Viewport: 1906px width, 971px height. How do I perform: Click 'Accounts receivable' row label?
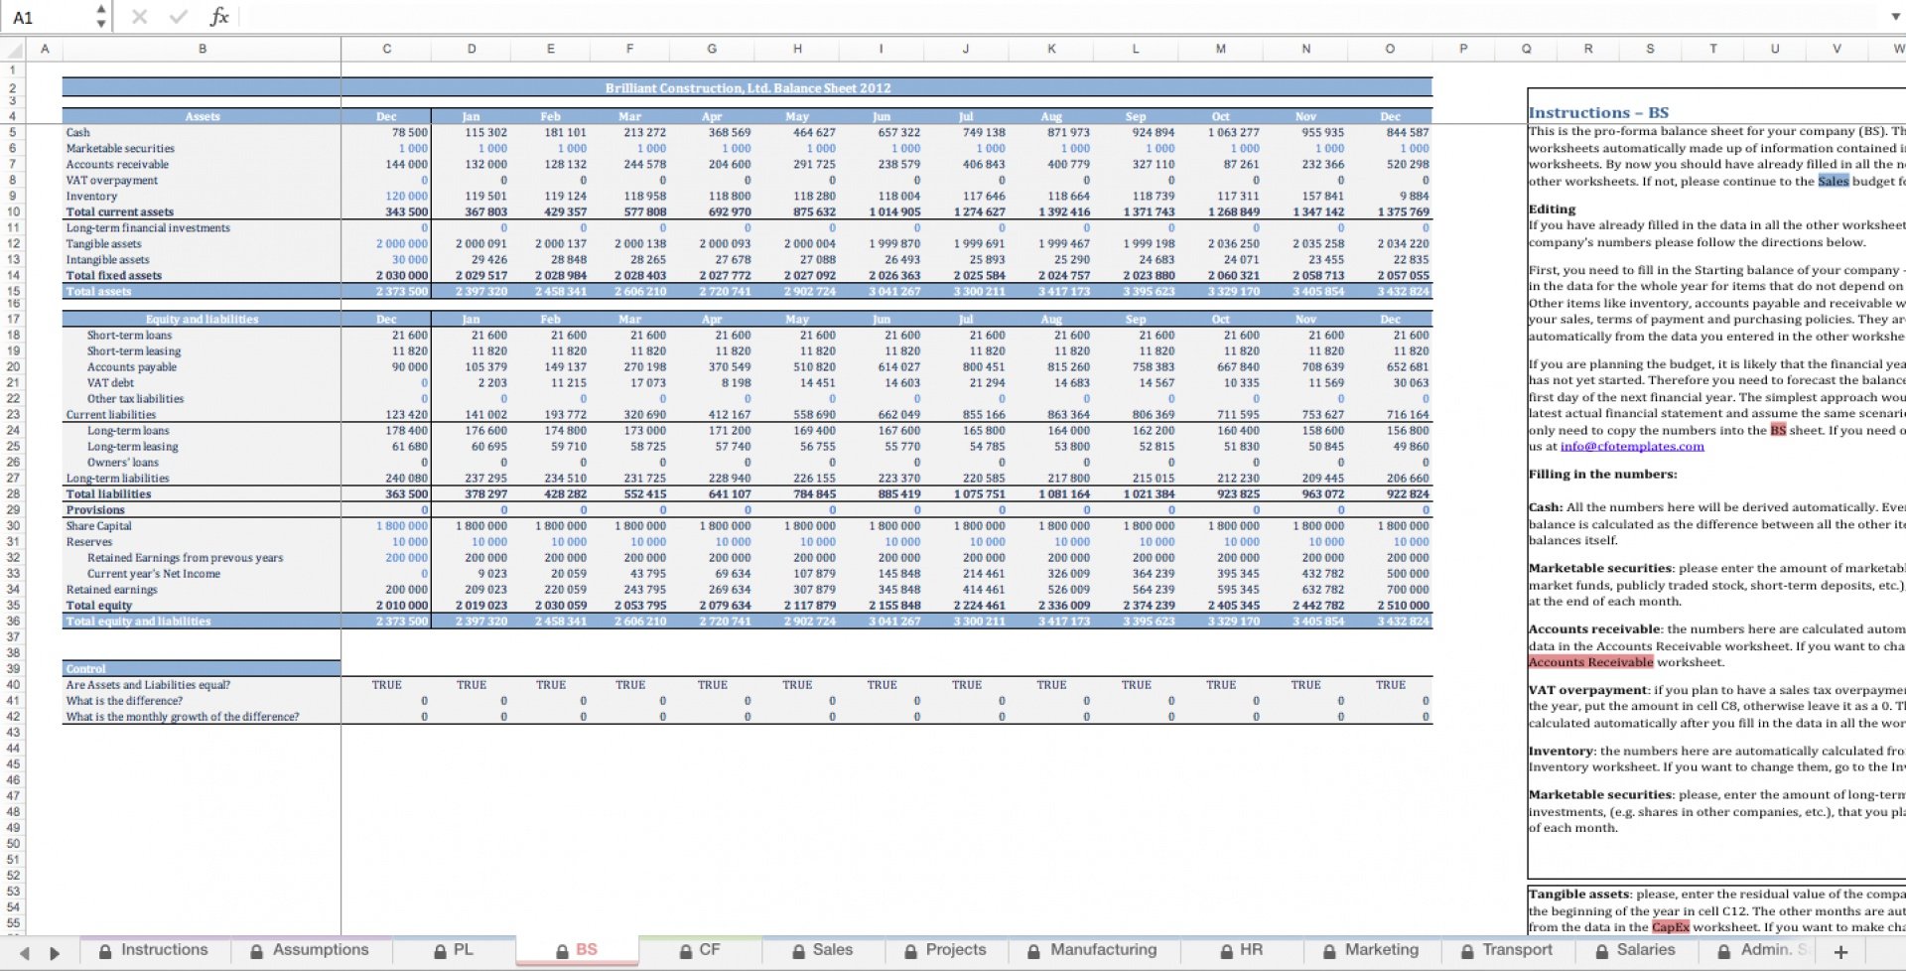point(117,164)
